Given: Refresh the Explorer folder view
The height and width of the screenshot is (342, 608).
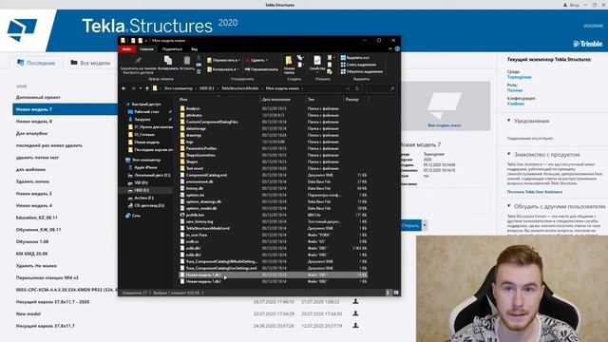Looking at the screenshot, I should pos(357,88).
